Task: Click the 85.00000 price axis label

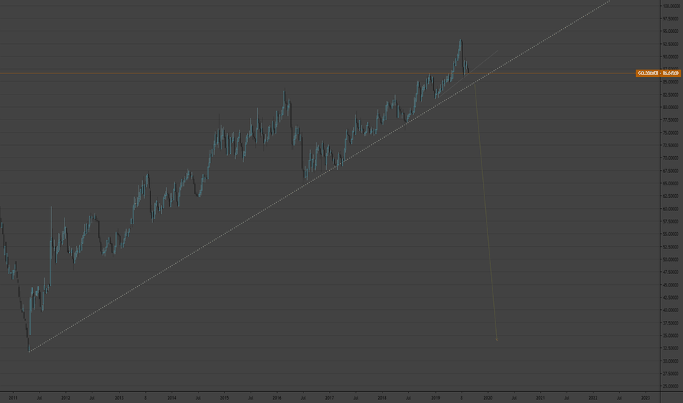Action: tap(671, 82)
